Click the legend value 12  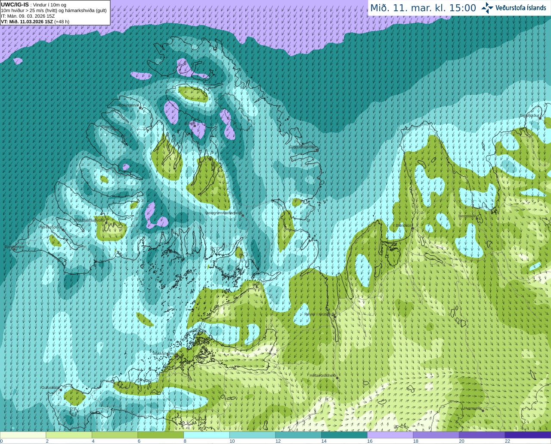(278, 441)
